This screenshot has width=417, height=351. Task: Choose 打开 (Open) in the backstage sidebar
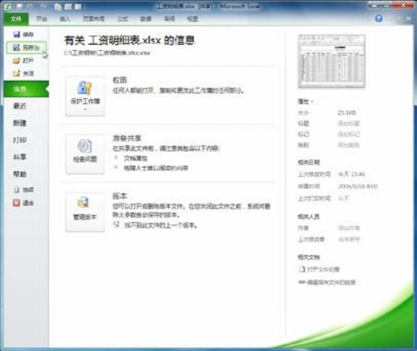point(24,60)
